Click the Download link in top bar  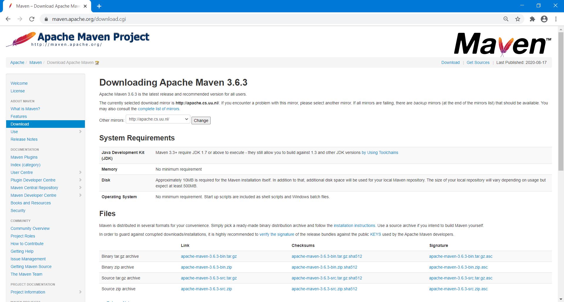(x=450, y=62)
